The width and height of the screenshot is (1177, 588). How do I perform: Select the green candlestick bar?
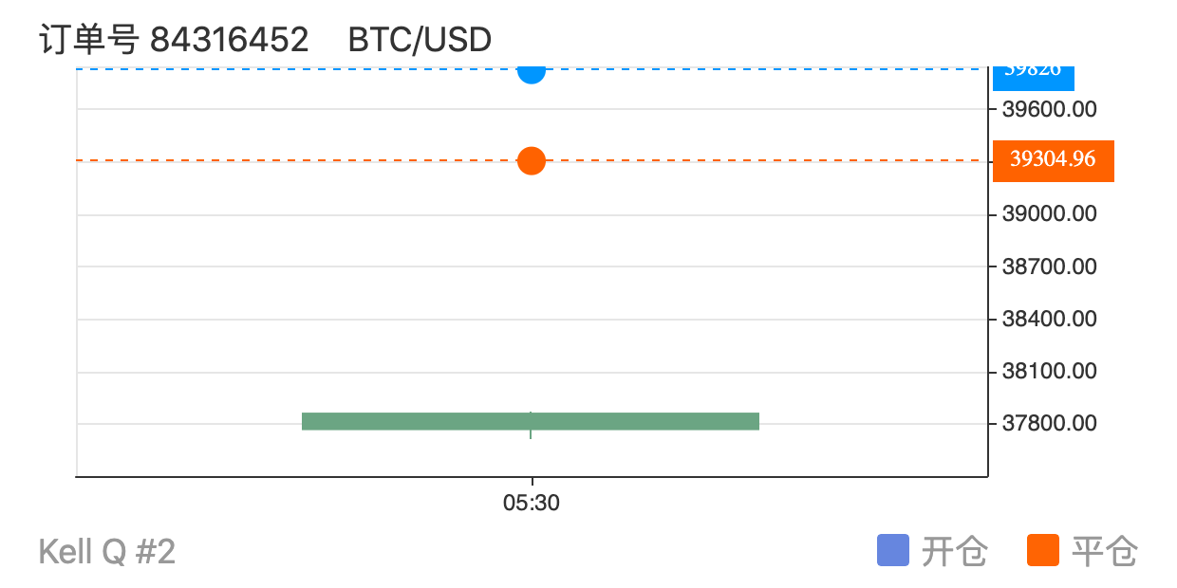click(x=531, y=421)
